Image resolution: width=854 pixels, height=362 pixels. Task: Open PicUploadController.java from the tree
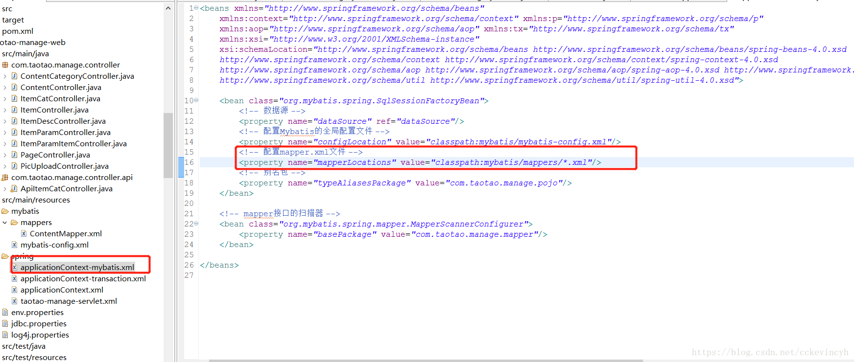click(65, 166)
